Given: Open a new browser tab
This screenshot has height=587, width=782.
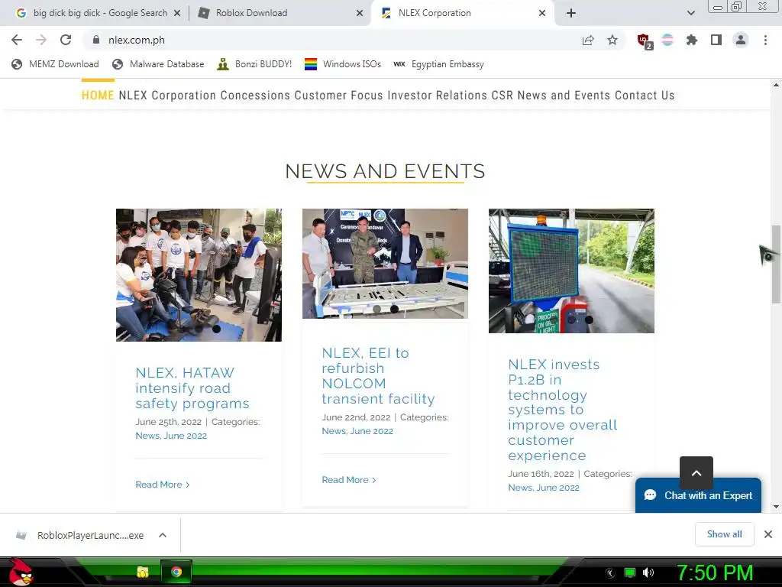Looking at the screenshot, I should click(x=571, y=13).
